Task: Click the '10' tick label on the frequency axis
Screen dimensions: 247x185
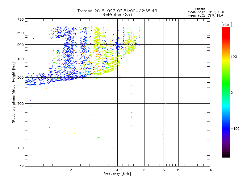Action: click(178, 170)
